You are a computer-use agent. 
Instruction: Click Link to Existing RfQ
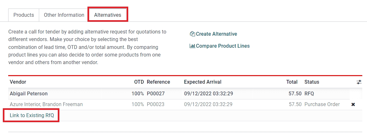pos(32,116)
